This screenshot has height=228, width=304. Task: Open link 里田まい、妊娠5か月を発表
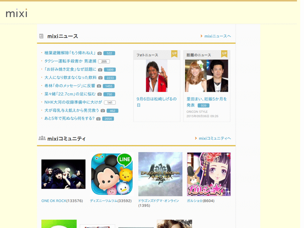(x=207, y=102)
